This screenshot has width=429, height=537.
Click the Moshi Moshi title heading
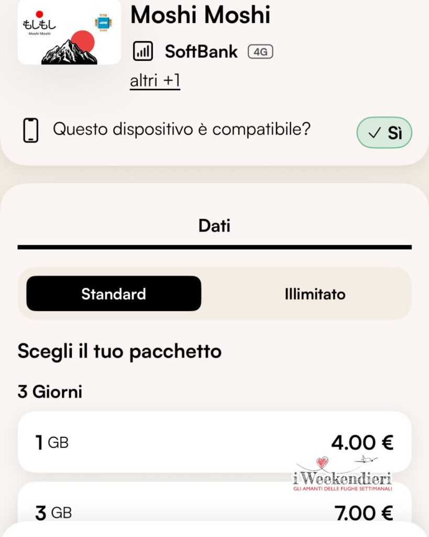[200, 15]
